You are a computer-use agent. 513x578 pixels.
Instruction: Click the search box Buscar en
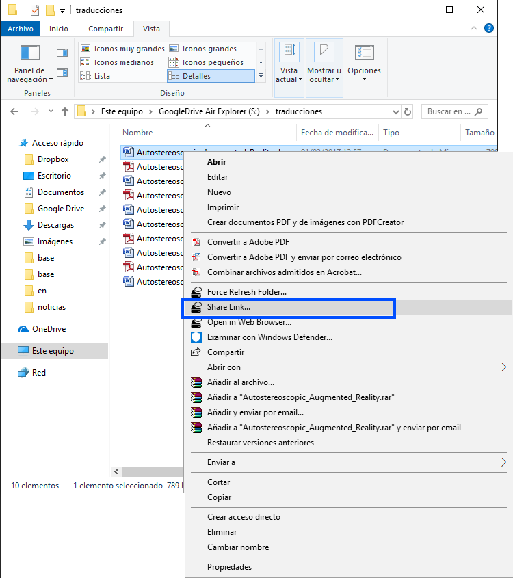[450, 111]
